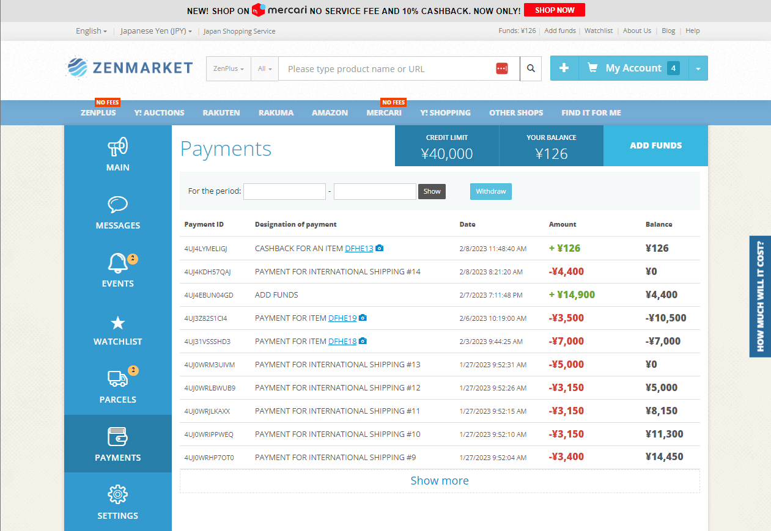Open the Rakuten tab
The height and width of the screenshot is (531, 771).
tap(221, 112)
